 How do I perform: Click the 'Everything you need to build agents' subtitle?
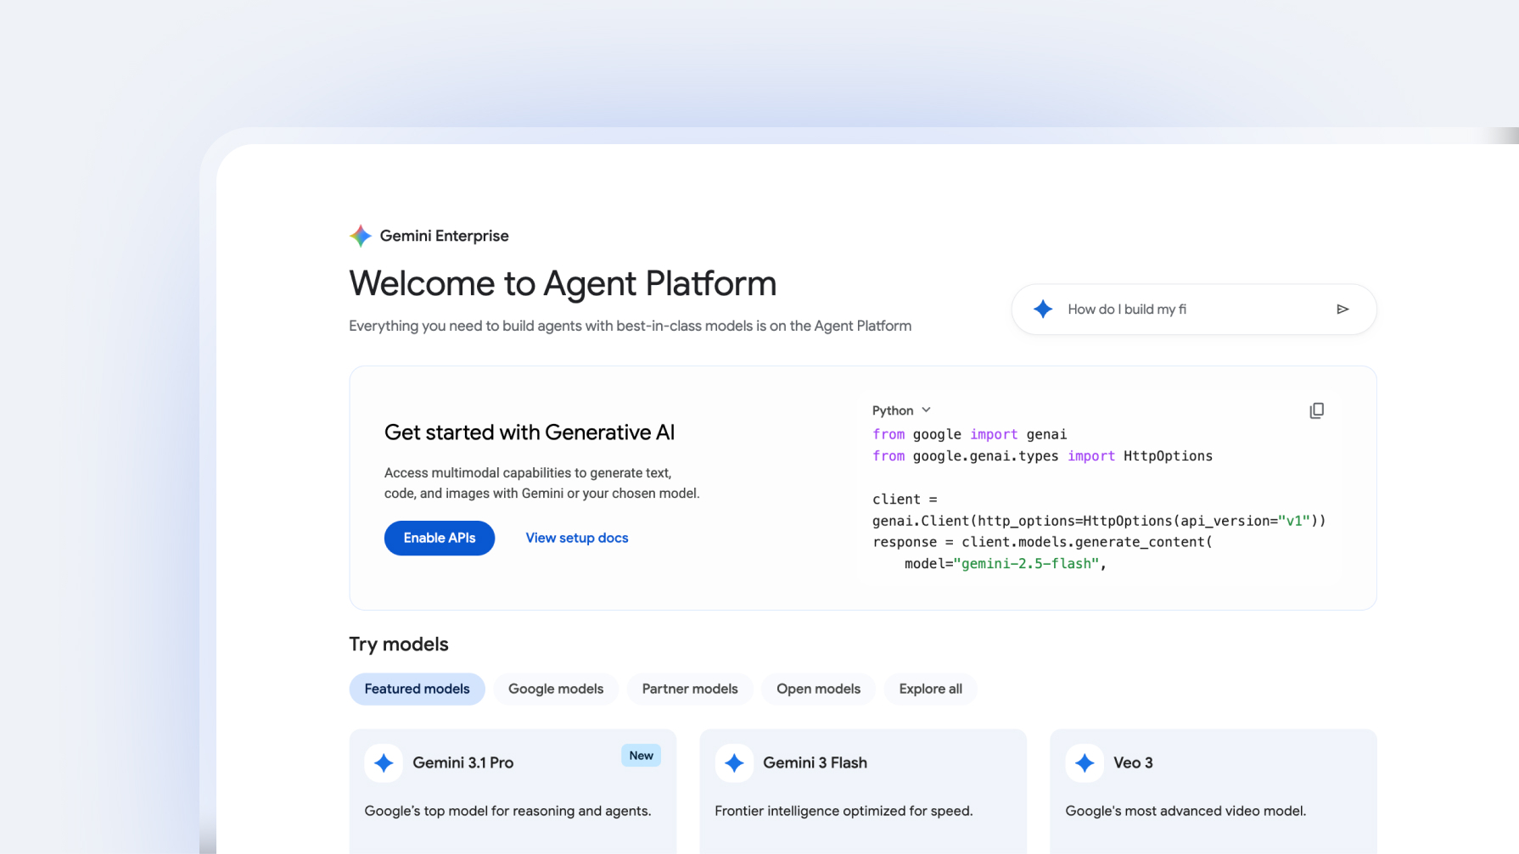click(x=631, y=327)
